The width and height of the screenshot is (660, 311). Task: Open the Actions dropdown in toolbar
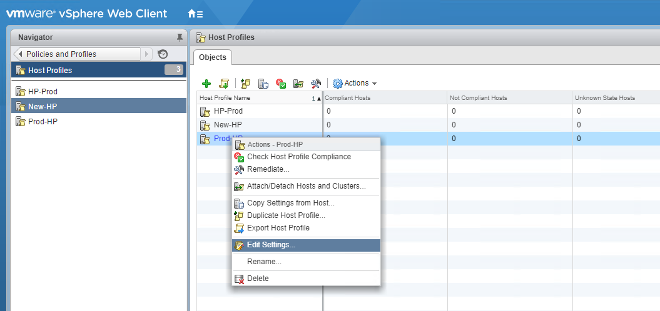(355, 83)
